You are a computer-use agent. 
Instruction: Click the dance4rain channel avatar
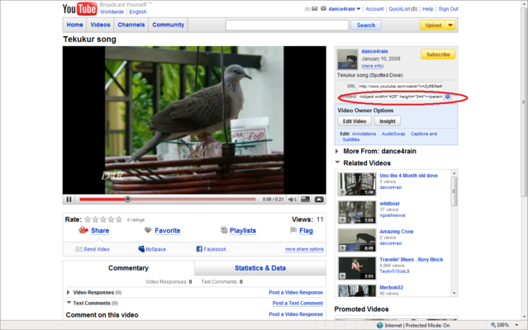pos(348,59)
